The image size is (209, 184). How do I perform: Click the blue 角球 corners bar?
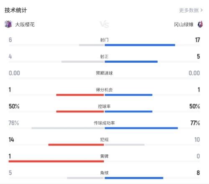(134, 178)
